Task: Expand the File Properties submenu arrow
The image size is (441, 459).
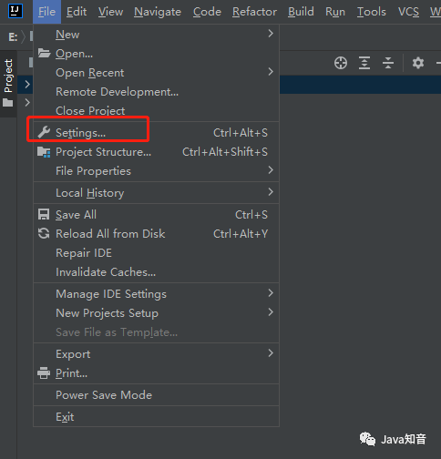Action: [x=271, y=170]
